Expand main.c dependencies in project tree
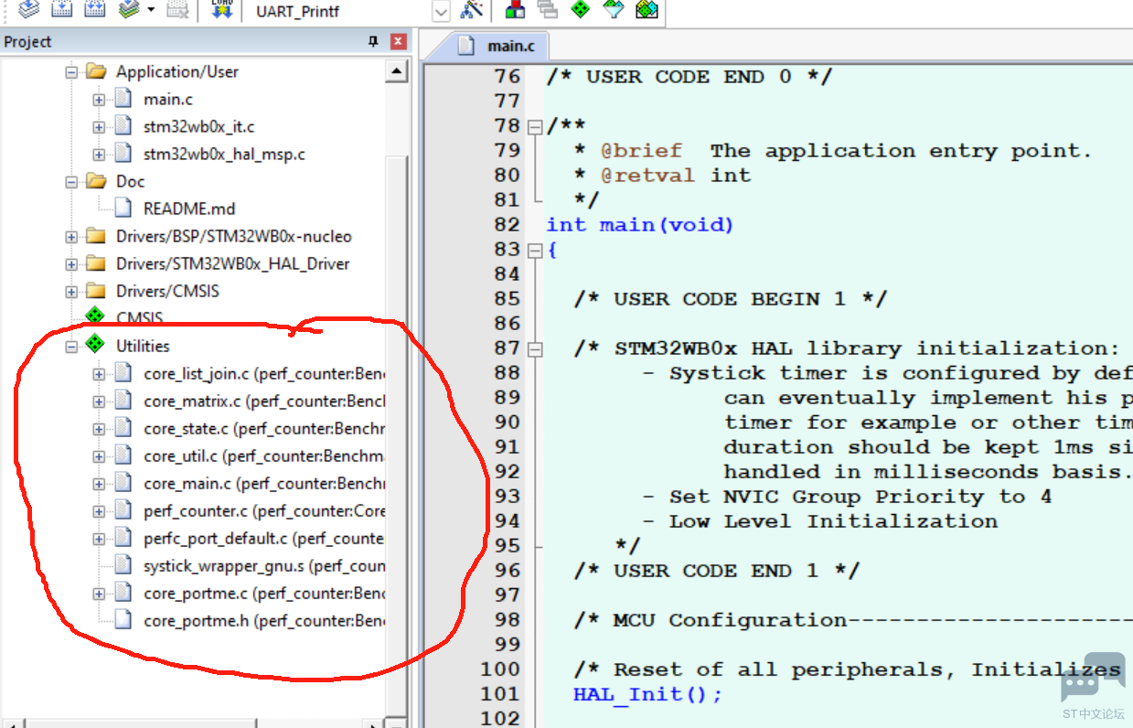1133x728 pixels. pyautogui.click(x=99, y=99)
